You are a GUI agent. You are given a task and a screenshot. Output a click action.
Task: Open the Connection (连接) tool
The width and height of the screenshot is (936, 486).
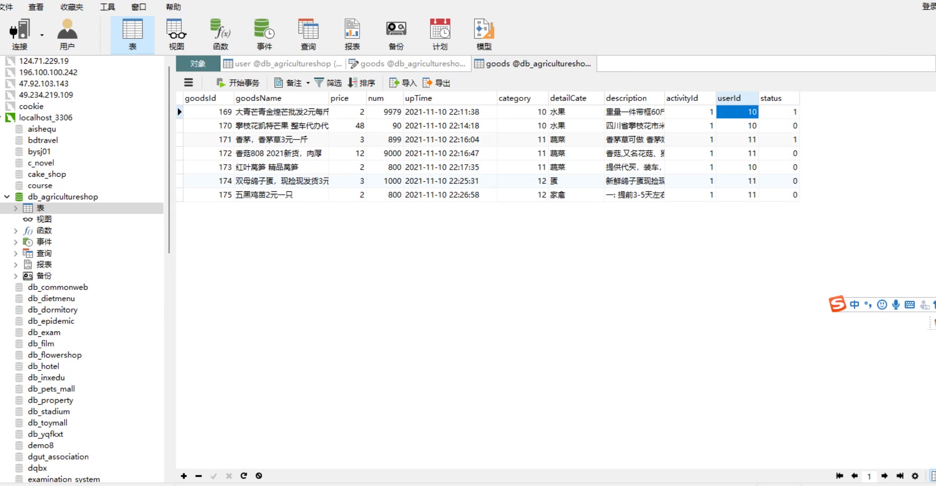pyautogui.click(x=20, y=34)
